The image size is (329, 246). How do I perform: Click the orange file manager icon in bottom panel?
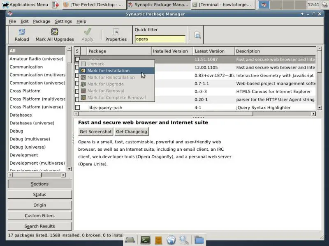158,240
